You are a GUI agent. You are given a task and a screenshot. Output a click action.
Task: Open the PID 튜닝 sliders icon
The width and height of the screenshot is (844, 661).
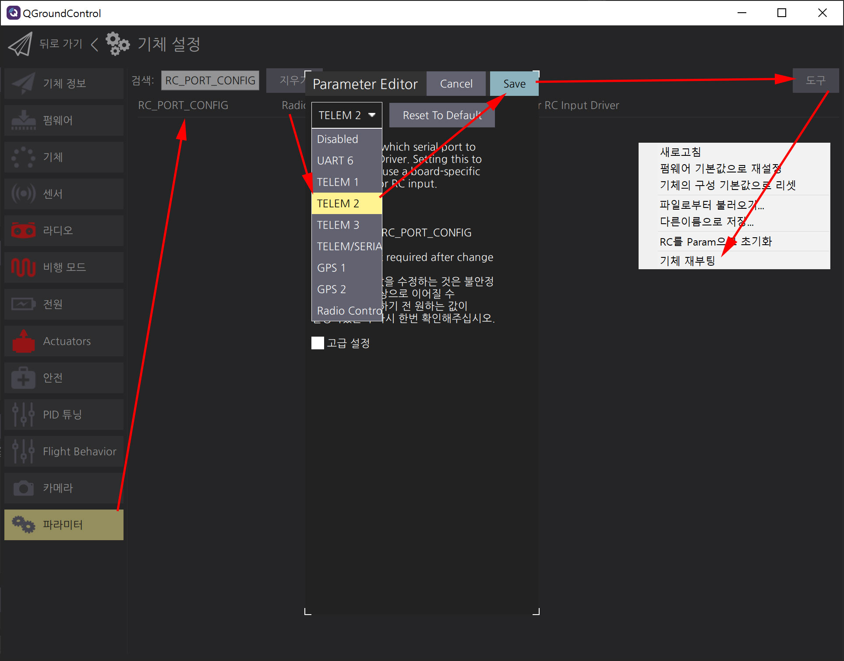[x=23, y=414]
